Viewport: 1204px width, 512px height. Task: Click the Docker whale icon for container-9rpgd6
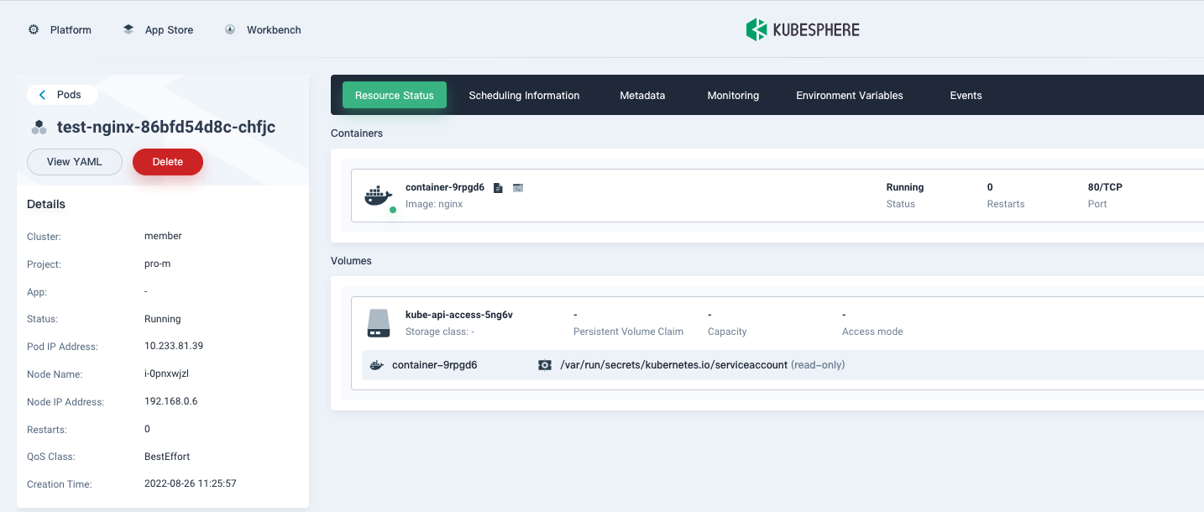tap(378, 195)
